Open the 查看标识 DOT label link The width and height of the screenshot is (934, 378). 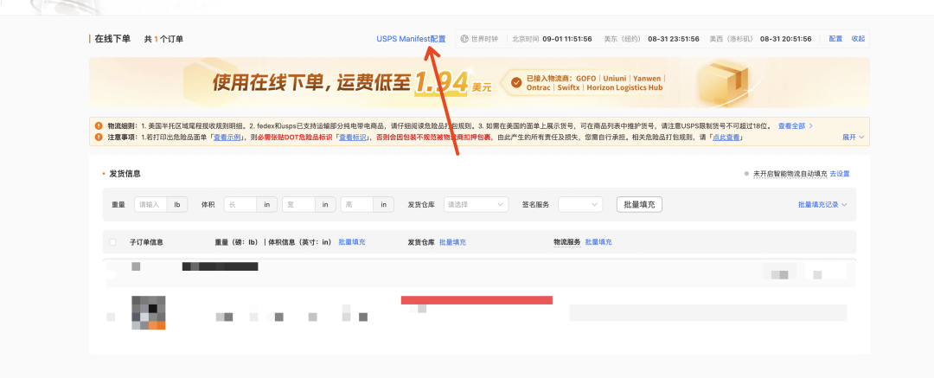click(353, 138)
